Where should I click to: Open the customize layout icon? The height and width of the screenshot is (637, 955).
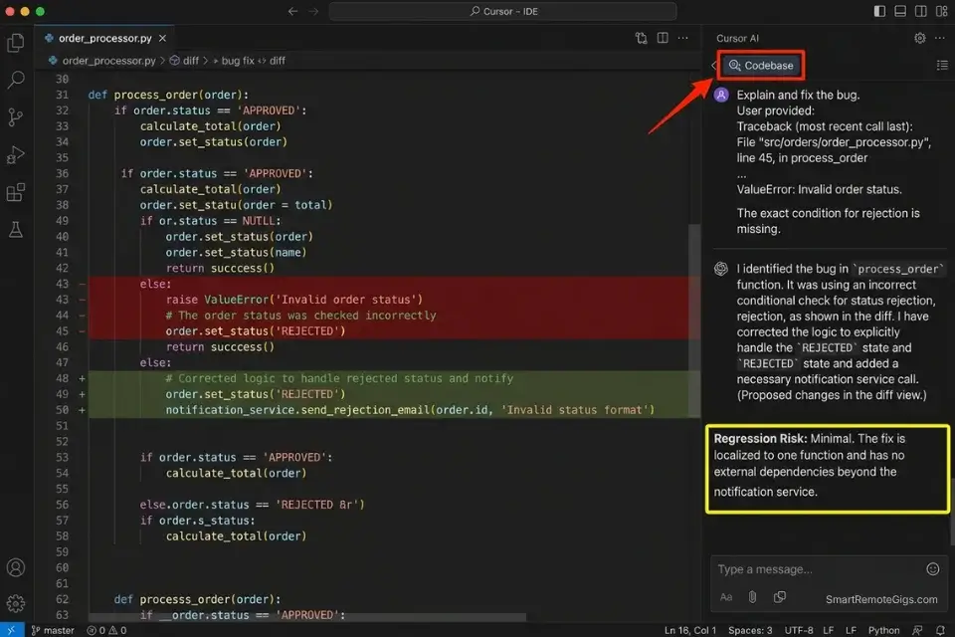click(942, 11)
